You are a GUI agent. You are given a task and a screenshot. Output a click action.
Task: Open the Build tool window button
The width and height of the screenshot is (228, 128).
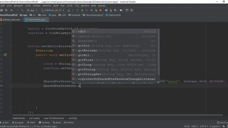(x=57, y=123)
